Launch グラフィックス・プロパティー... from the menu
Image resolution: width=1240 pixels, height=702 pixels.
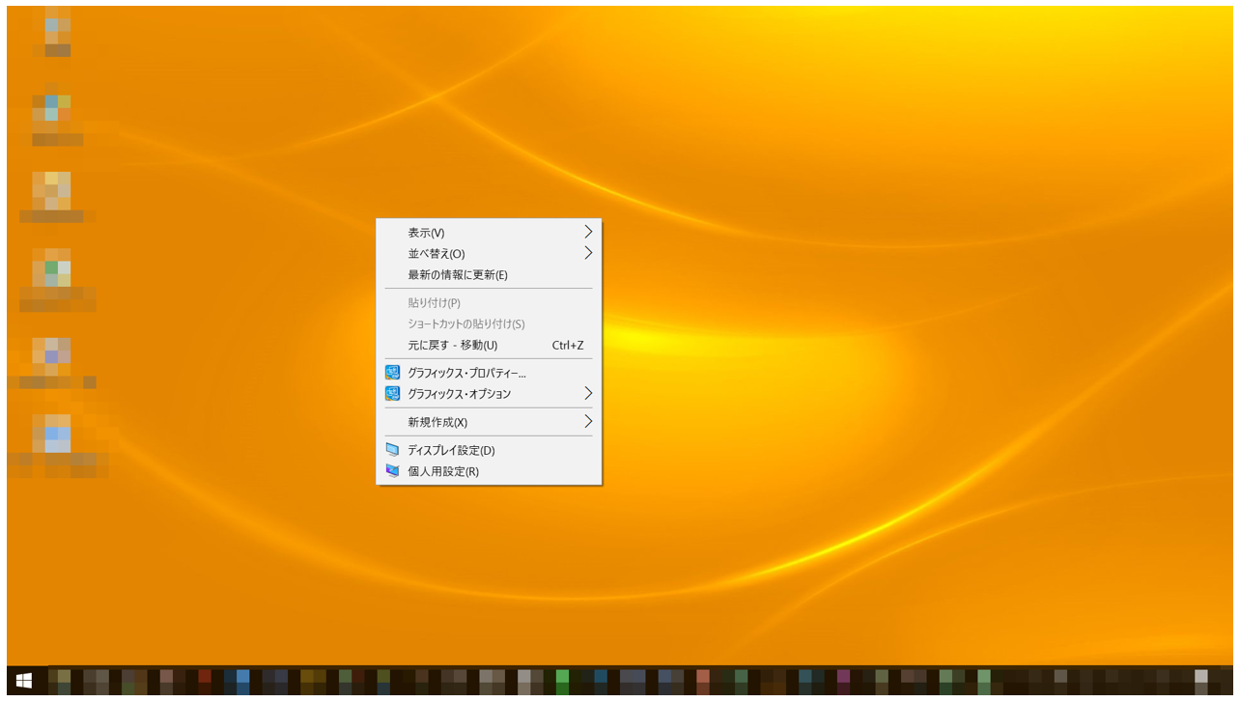click(466, 373)
